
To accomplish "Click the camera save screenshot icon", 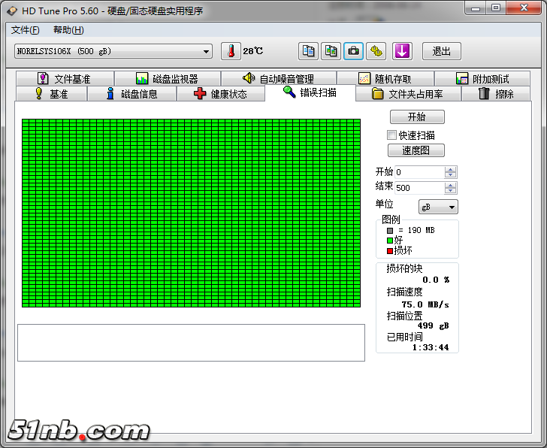I will click(353, 51).
